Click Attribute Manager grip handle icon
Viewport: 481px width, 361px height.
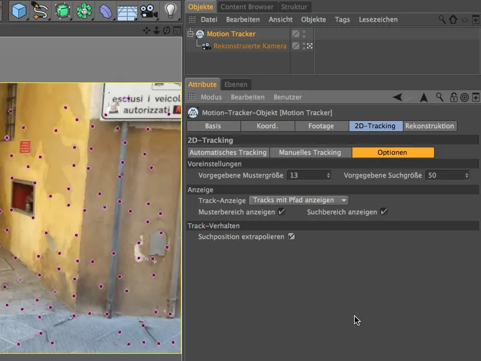pyautogui.click(x=192, y=97)
